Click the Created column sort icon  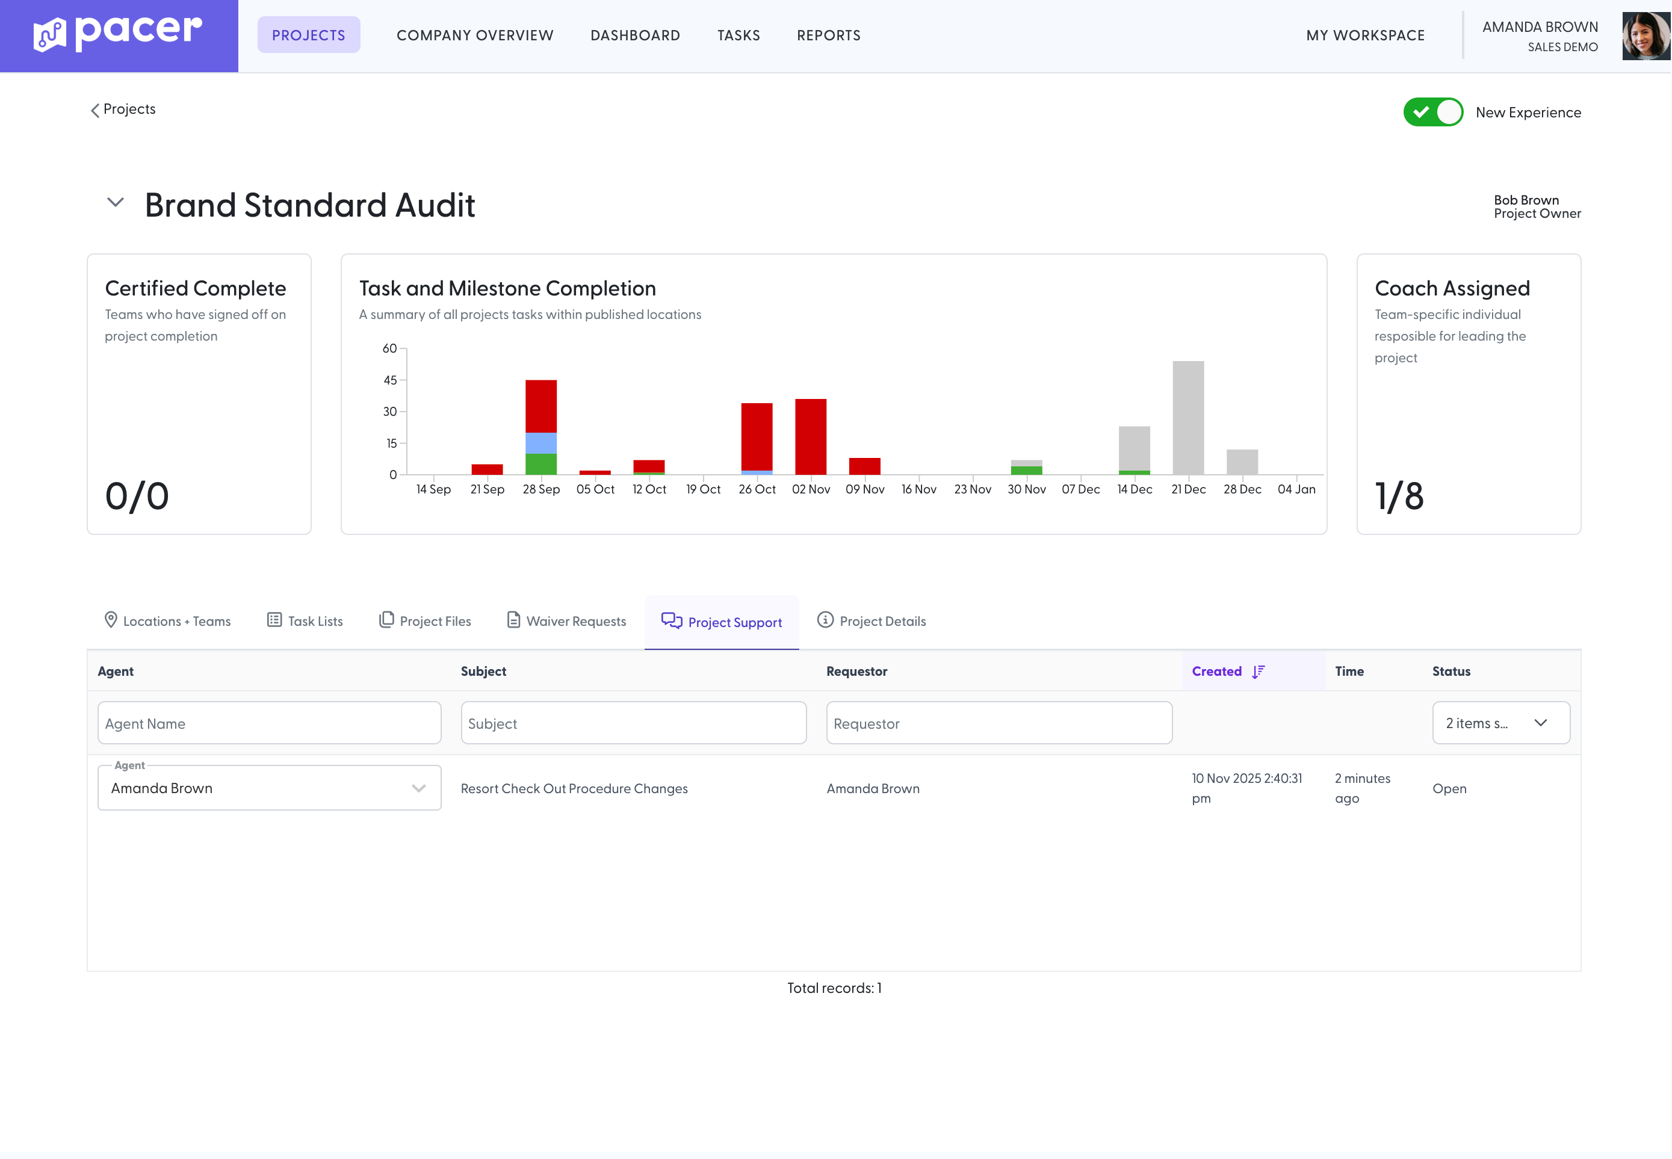pos(1259,672)
